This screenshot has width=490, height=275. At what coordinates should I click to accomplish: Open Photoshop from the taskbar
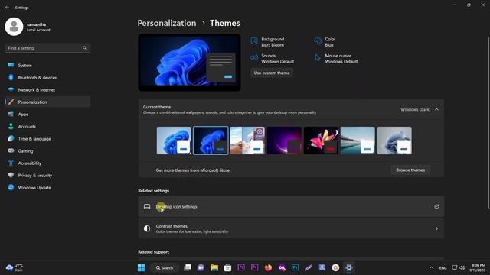point(295,267)
